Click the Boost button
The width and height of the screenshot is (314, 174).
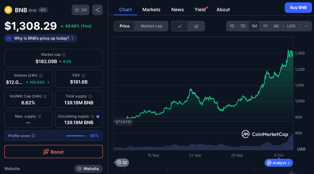53,152
